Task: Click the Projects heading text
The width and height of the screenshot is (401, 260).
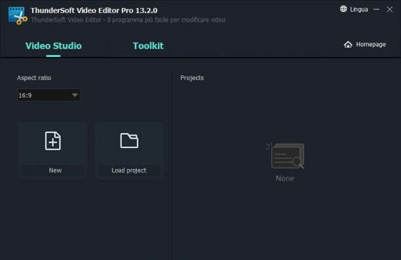Action: coord(192,78)
